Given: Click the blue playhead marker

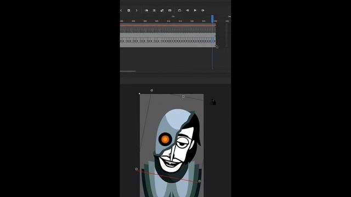Looking at the screenshot, I should point(212,19).
